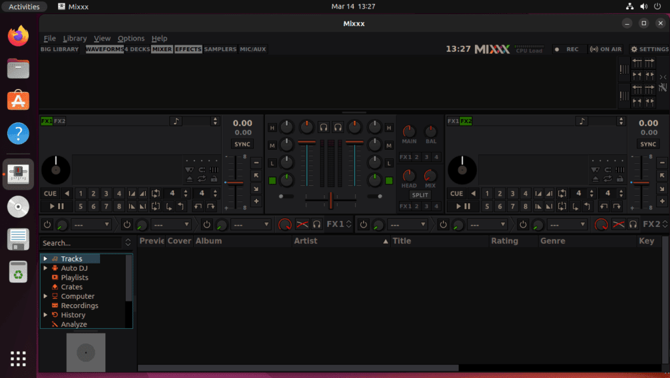Image resolution: width=670 pixels, height=378 pixels.
Task: Toggle the keylock music note icon on left deck
Action: click(176, 121)
